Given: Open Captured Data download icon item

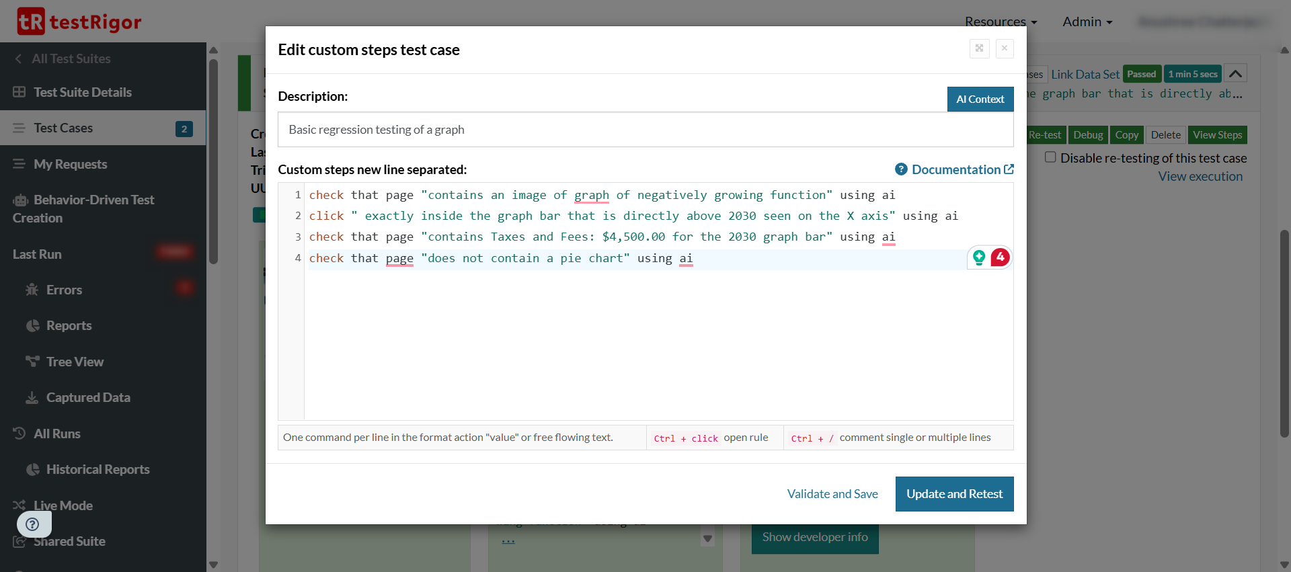Looking at the screenshot, I should click(x=32, y=398).
